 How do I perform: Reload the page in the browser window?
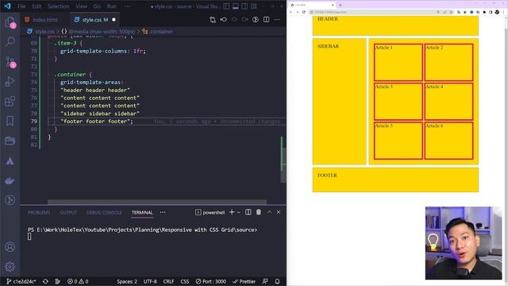point(304,12)
